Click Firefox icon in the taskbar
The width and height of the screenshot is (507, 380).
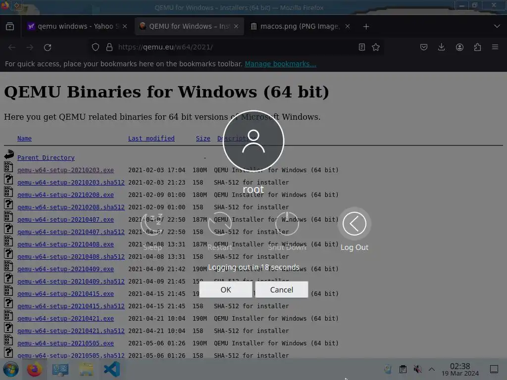point(34,369)
